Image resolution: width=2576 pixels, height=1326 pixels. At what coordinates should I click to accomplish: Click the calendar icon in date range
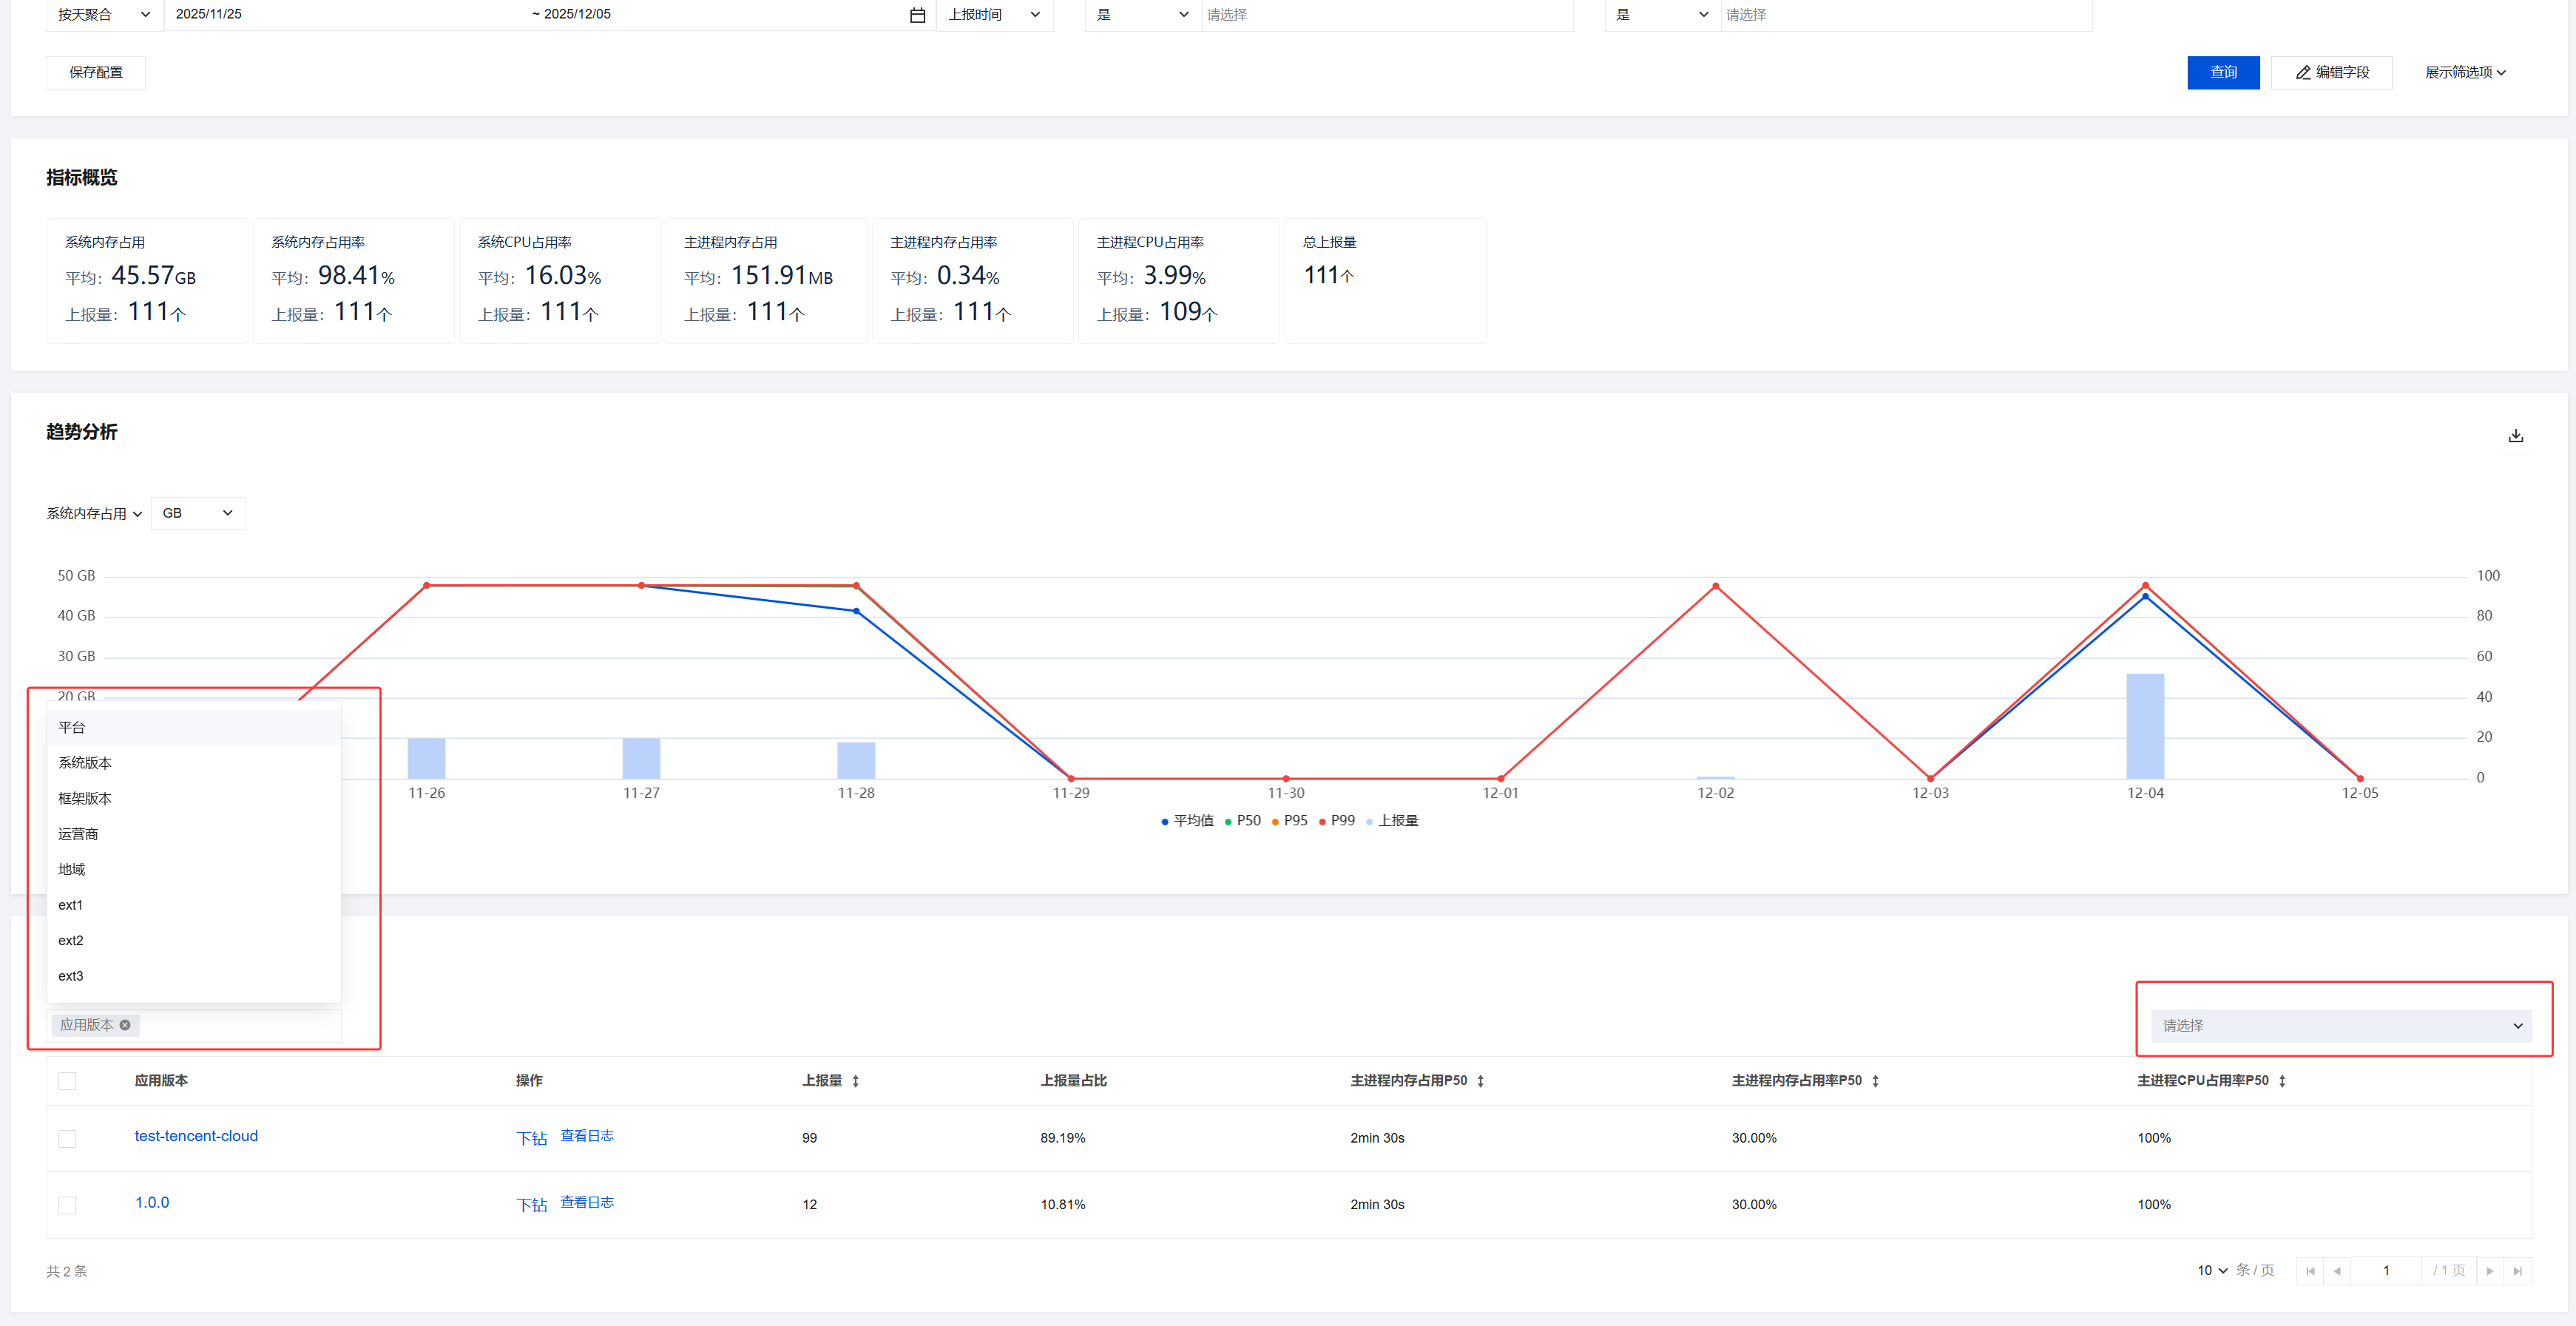pyautogui.click(x=917, y=15)
